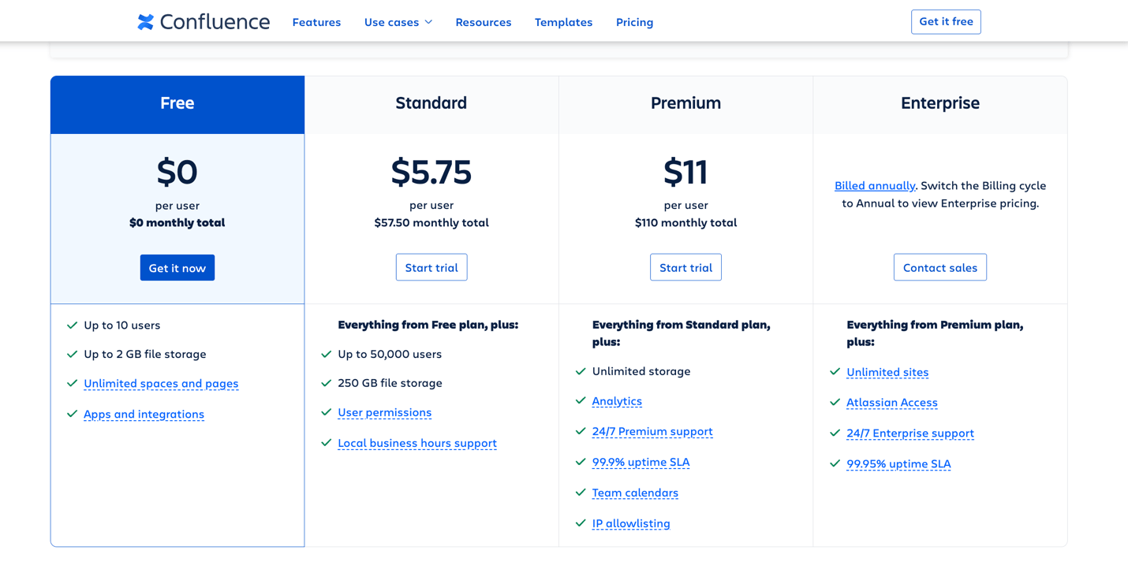The height and width of the screenshot is (573, 1128).
Task: Click the IP allowlisting link
Action: [x=631, y=523]
